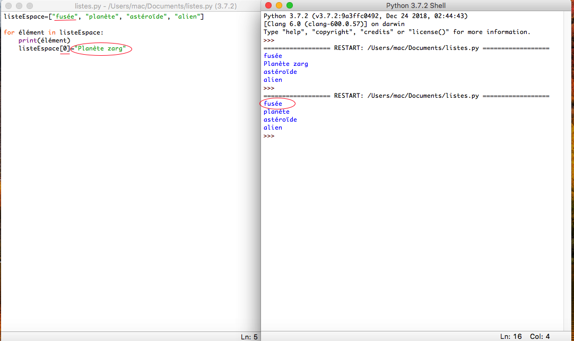Click the first inactive window button in listes.py editor
The width and height of the screenshot is (574, 341).
coord(8,6)
